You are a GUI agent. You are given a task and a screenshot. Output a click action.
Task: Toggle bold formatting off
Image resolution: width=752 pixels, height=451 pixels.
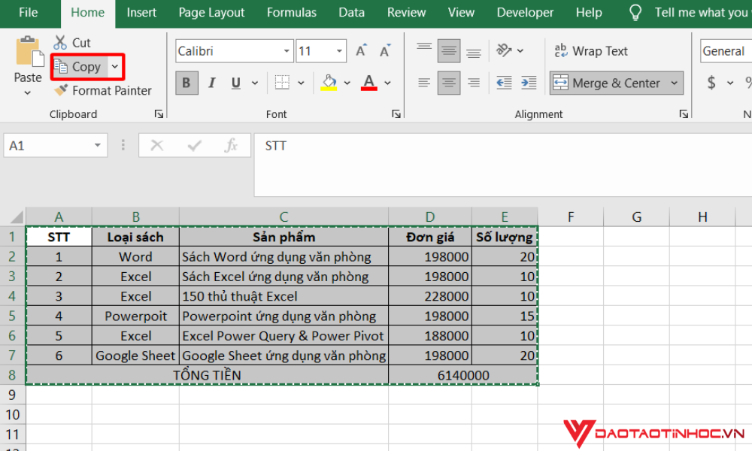click(186, 83)
